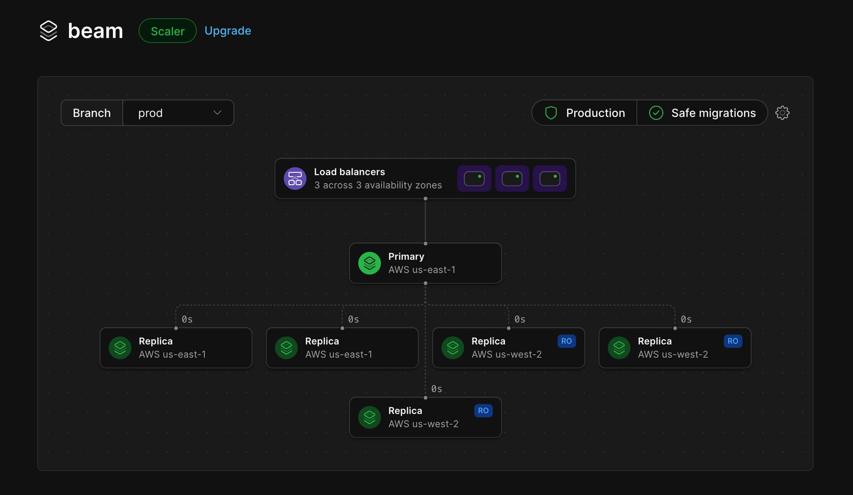Select the Primary node title

tap(406, 256)
